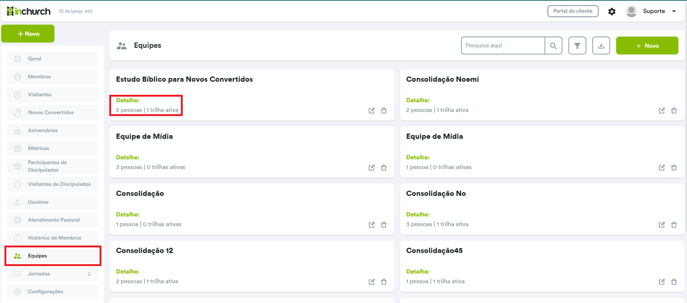Viewport: 687px width, 303px height.
Task: Click the download export icon
Action: (601, 46)
